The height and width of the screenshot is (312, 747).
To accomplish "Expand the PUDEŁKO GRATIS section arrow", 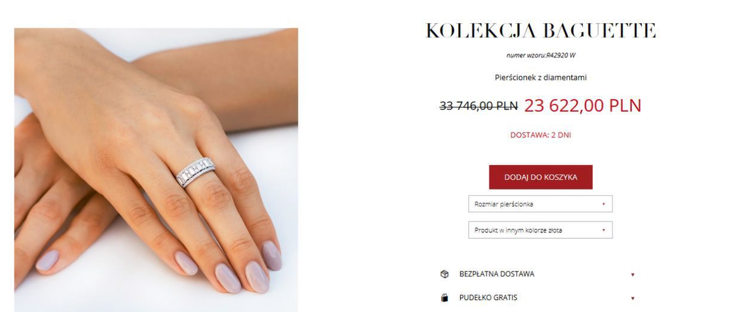I will [x=632, y=298].
